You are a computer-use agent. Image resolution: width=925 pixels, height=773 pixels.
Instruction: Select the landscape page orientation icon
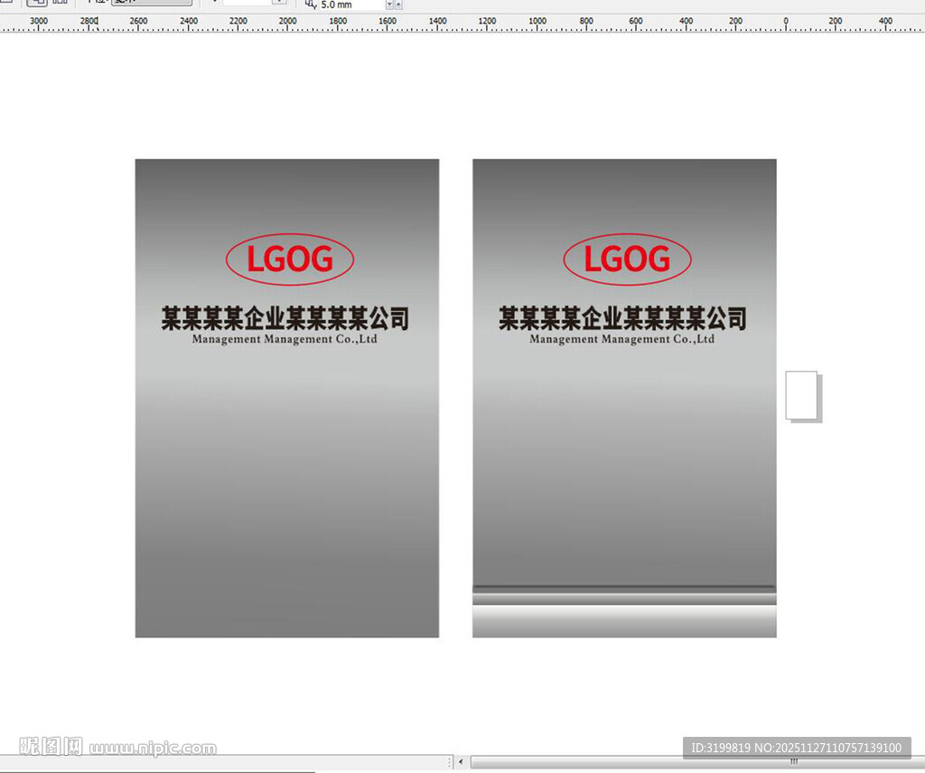click(x=60, y=3)
